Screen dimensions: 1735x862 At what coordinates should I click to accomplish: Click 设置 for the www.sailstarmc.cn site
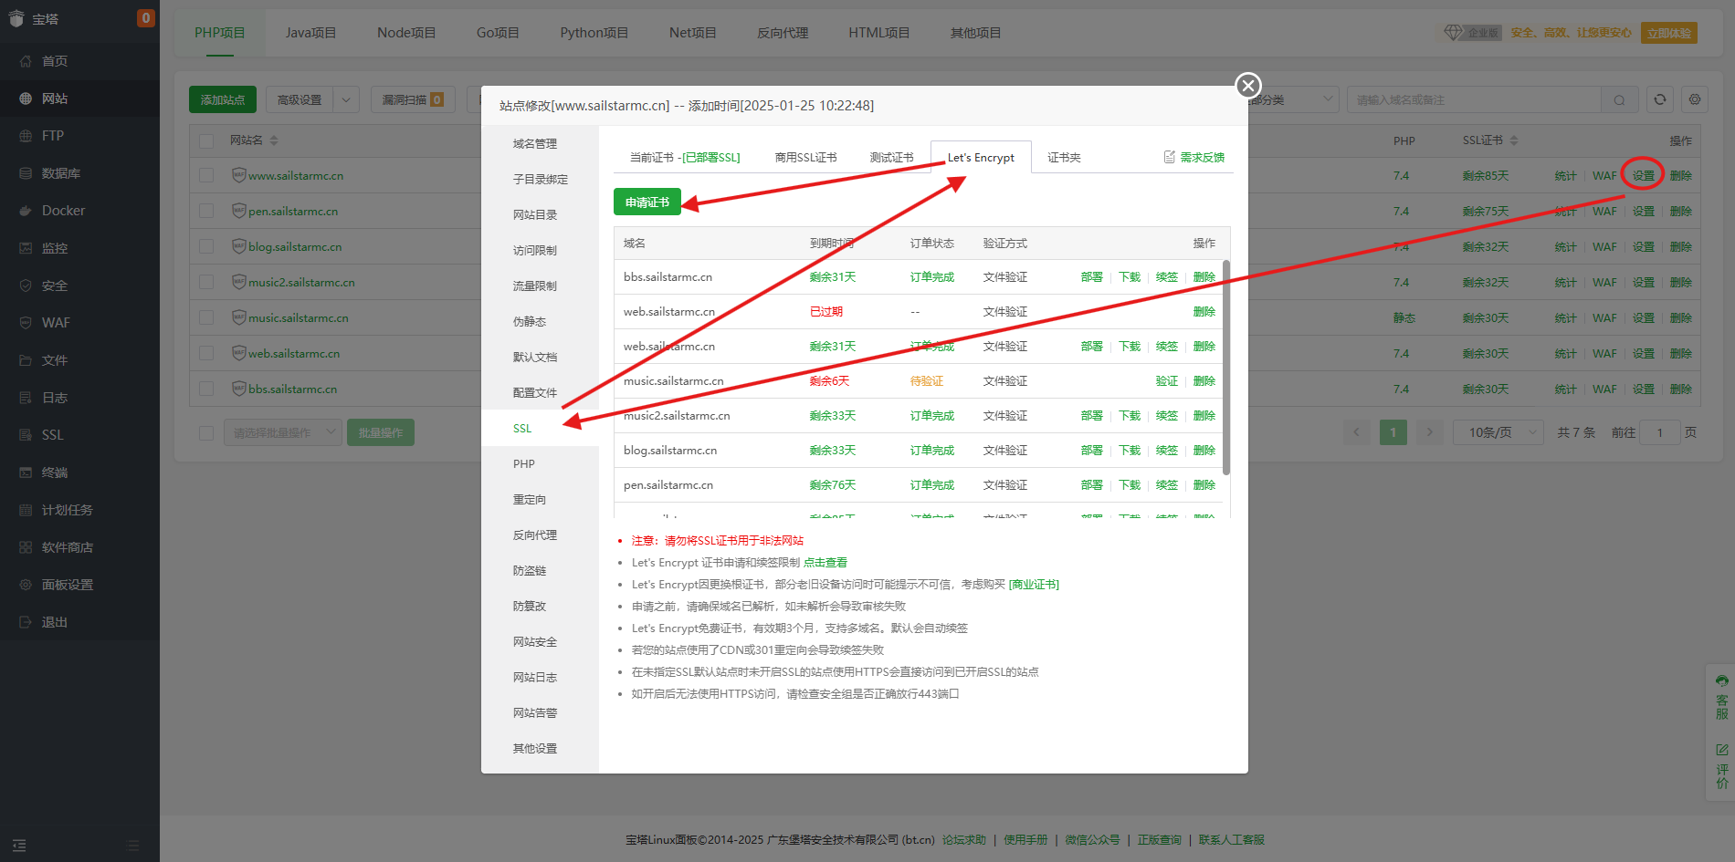point(1644,175)
